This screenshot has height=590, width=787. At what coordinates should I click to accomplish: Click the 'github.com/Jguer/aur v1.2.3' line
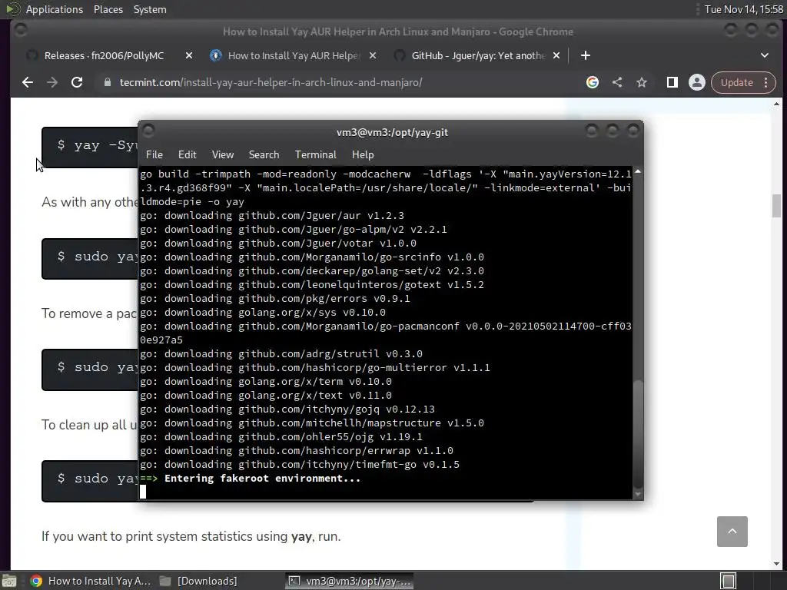click(x=272, y=216)
